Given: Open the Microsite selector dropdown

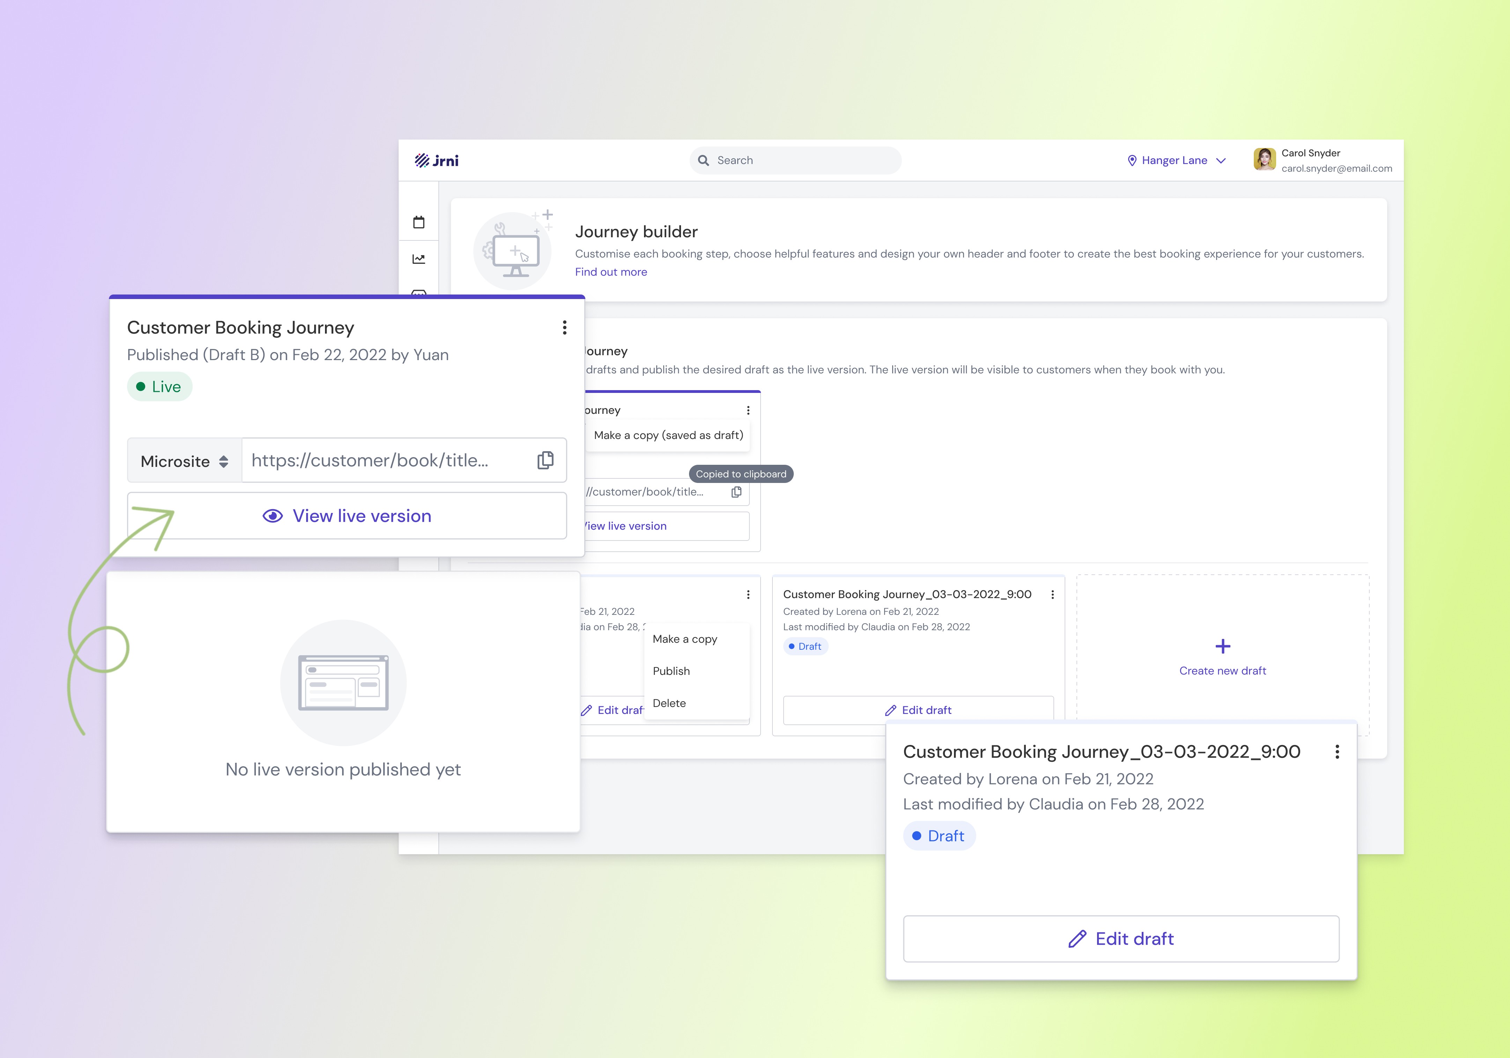Looking at the screenshot, I should 185,461.
